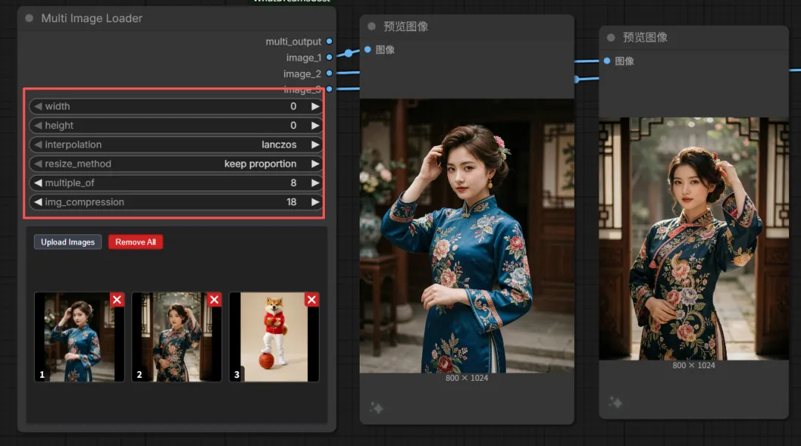Click the 800 × 1024 label under second preview

(693, 365)
